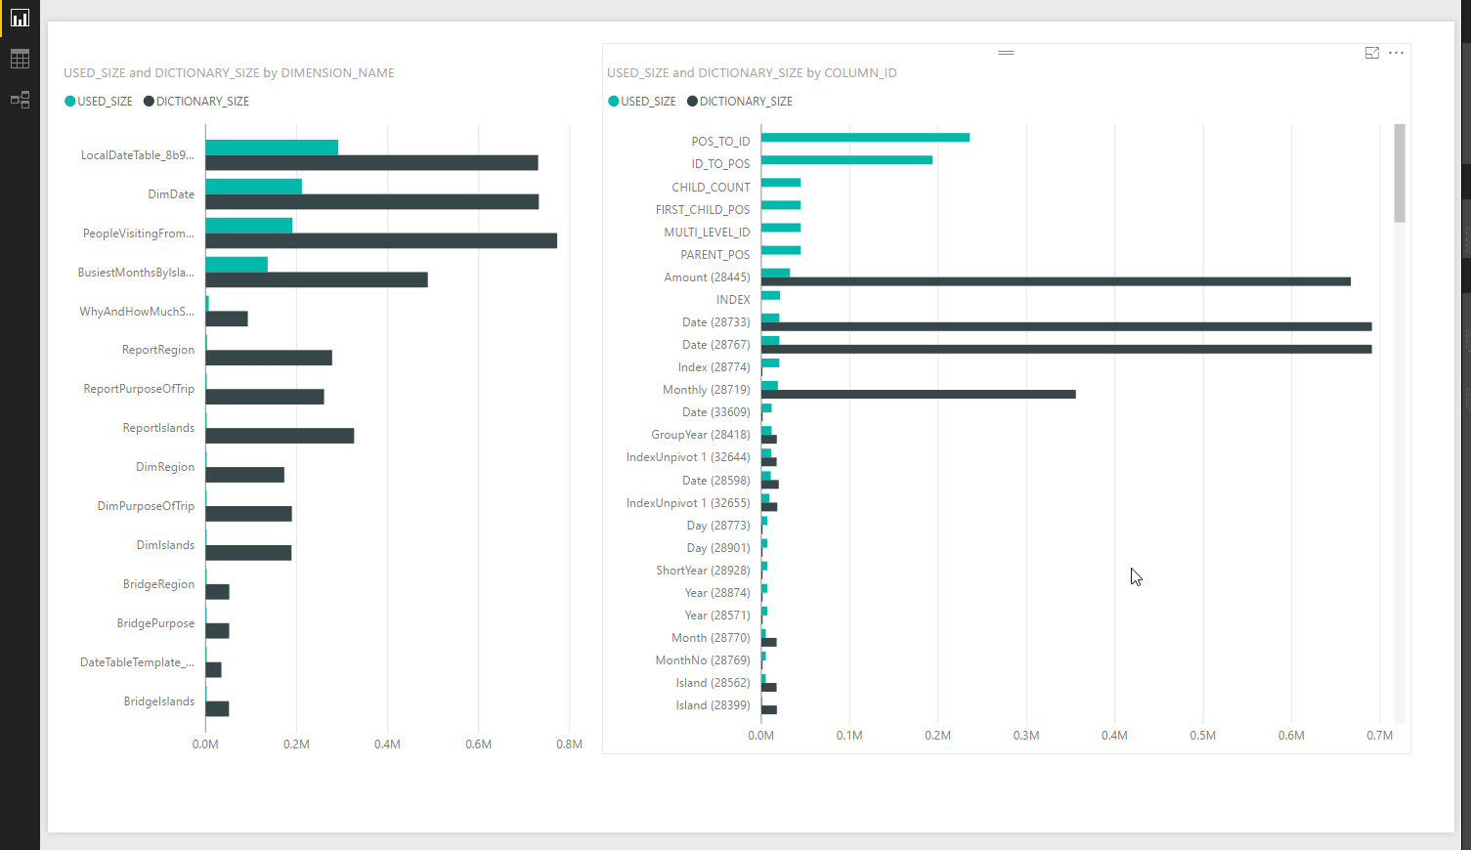Toggle the USED_SIZE legend on the left chart

pos(98,101)
